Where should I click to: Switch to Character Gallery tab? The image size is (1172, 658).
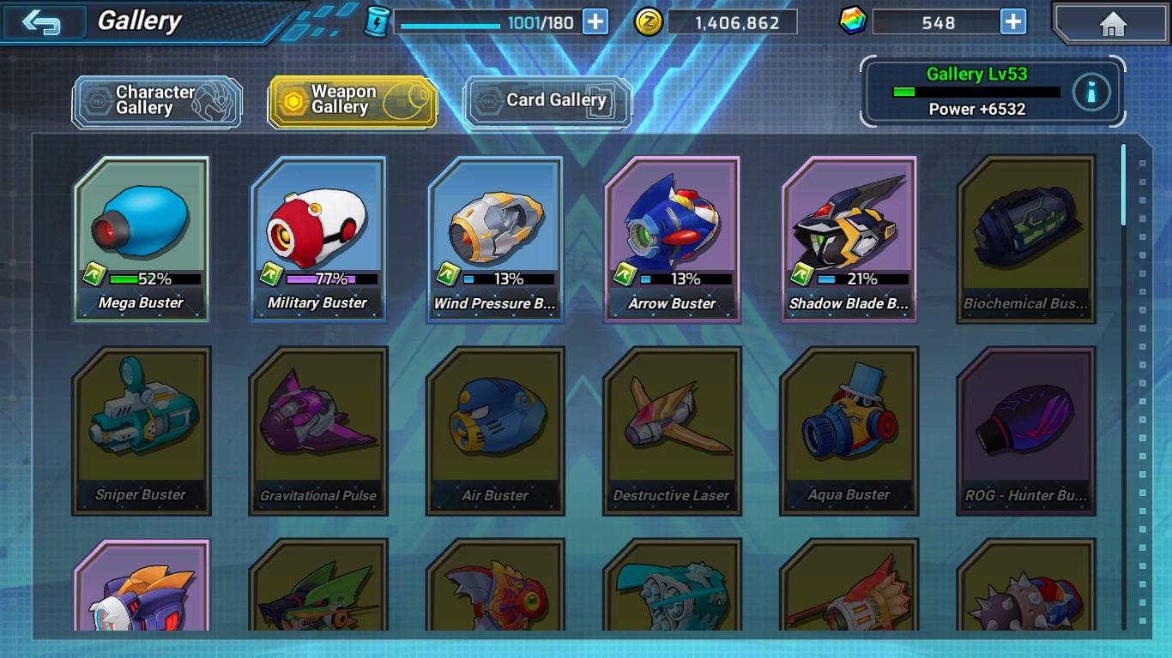tap(157, 101)
